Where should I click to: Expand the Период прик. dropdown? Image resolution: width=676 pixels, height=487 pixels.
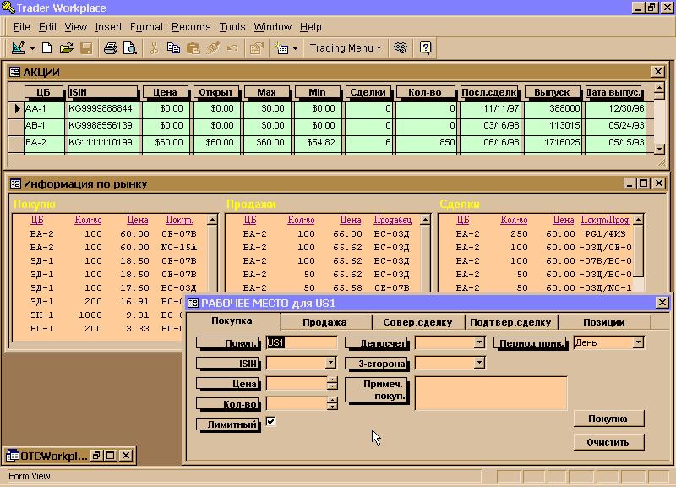638,343
